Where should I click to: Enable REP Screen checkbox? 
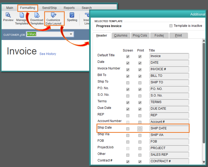(x=128, y=116)
